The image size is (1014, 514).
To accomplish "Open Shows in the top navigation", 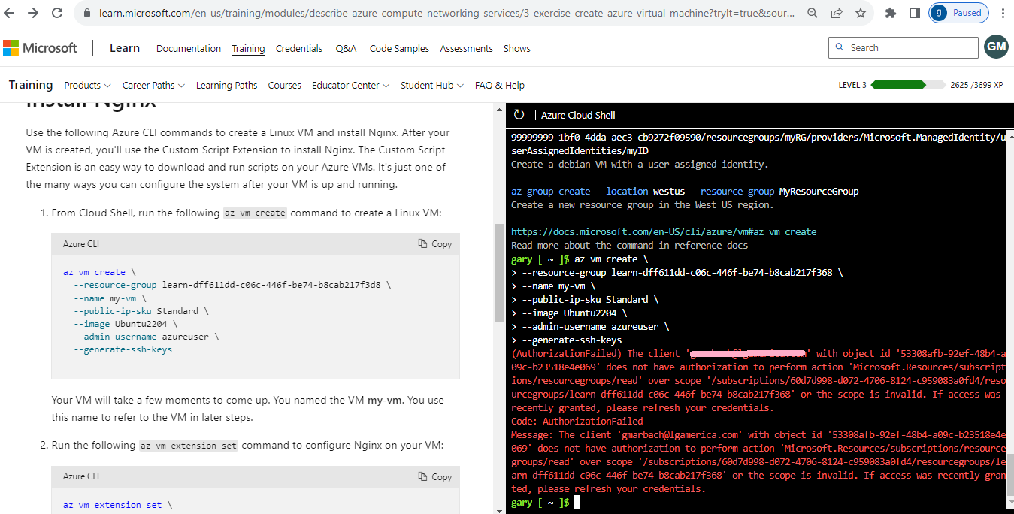I will tap(517, 48).
